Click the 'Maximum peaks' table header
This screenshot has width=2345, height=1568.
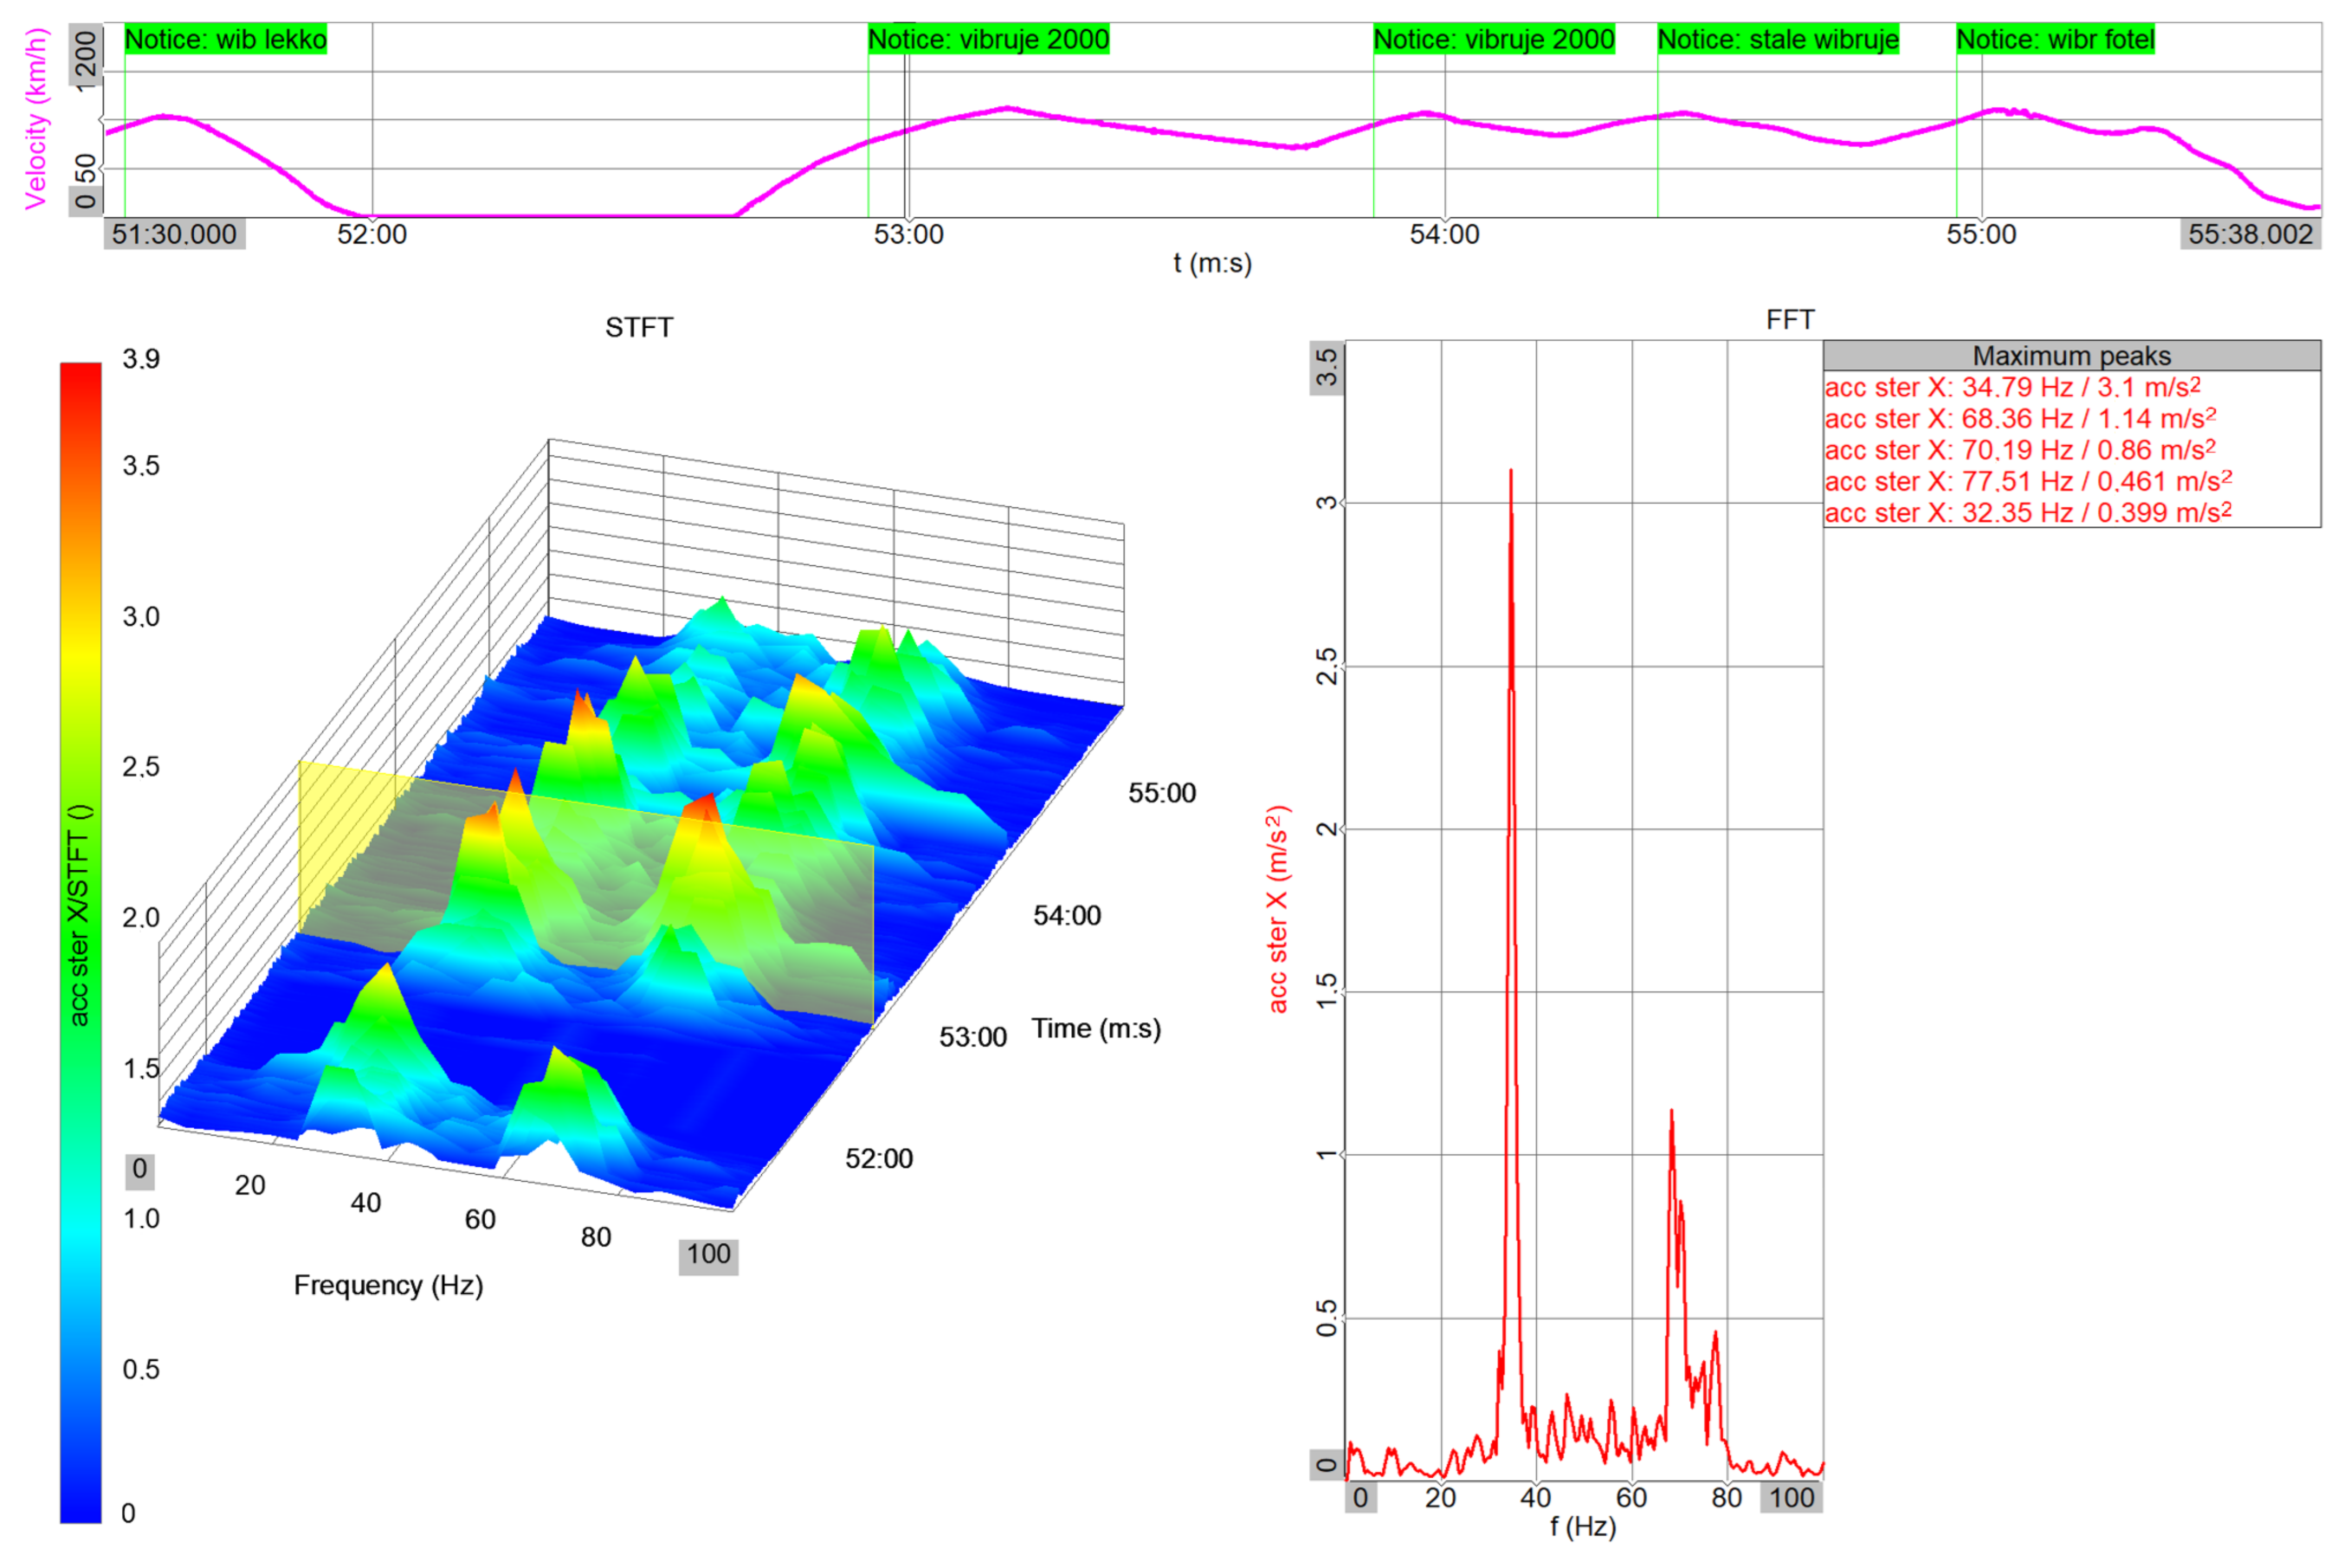point(2071,356)
